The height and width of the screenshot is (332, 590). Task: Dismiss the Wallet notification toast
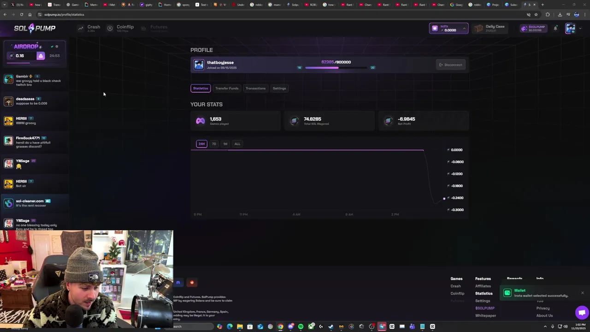point(582,293)
